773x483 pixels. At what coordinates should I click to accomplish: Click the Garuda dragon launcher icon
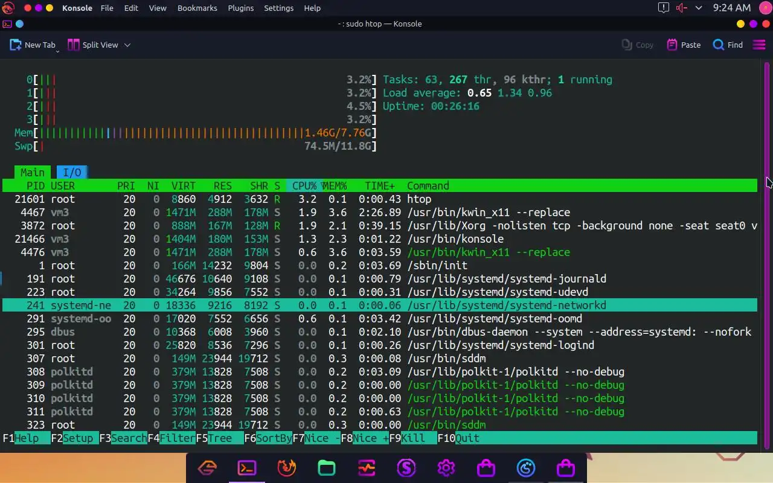click(x=8, y=8)
